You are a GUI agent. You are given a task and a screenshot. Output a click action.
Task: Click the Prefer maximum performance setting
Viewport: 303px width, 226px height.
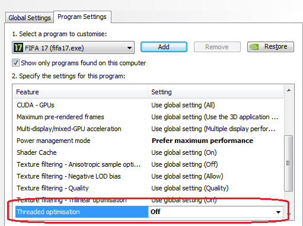coord(202,141)
